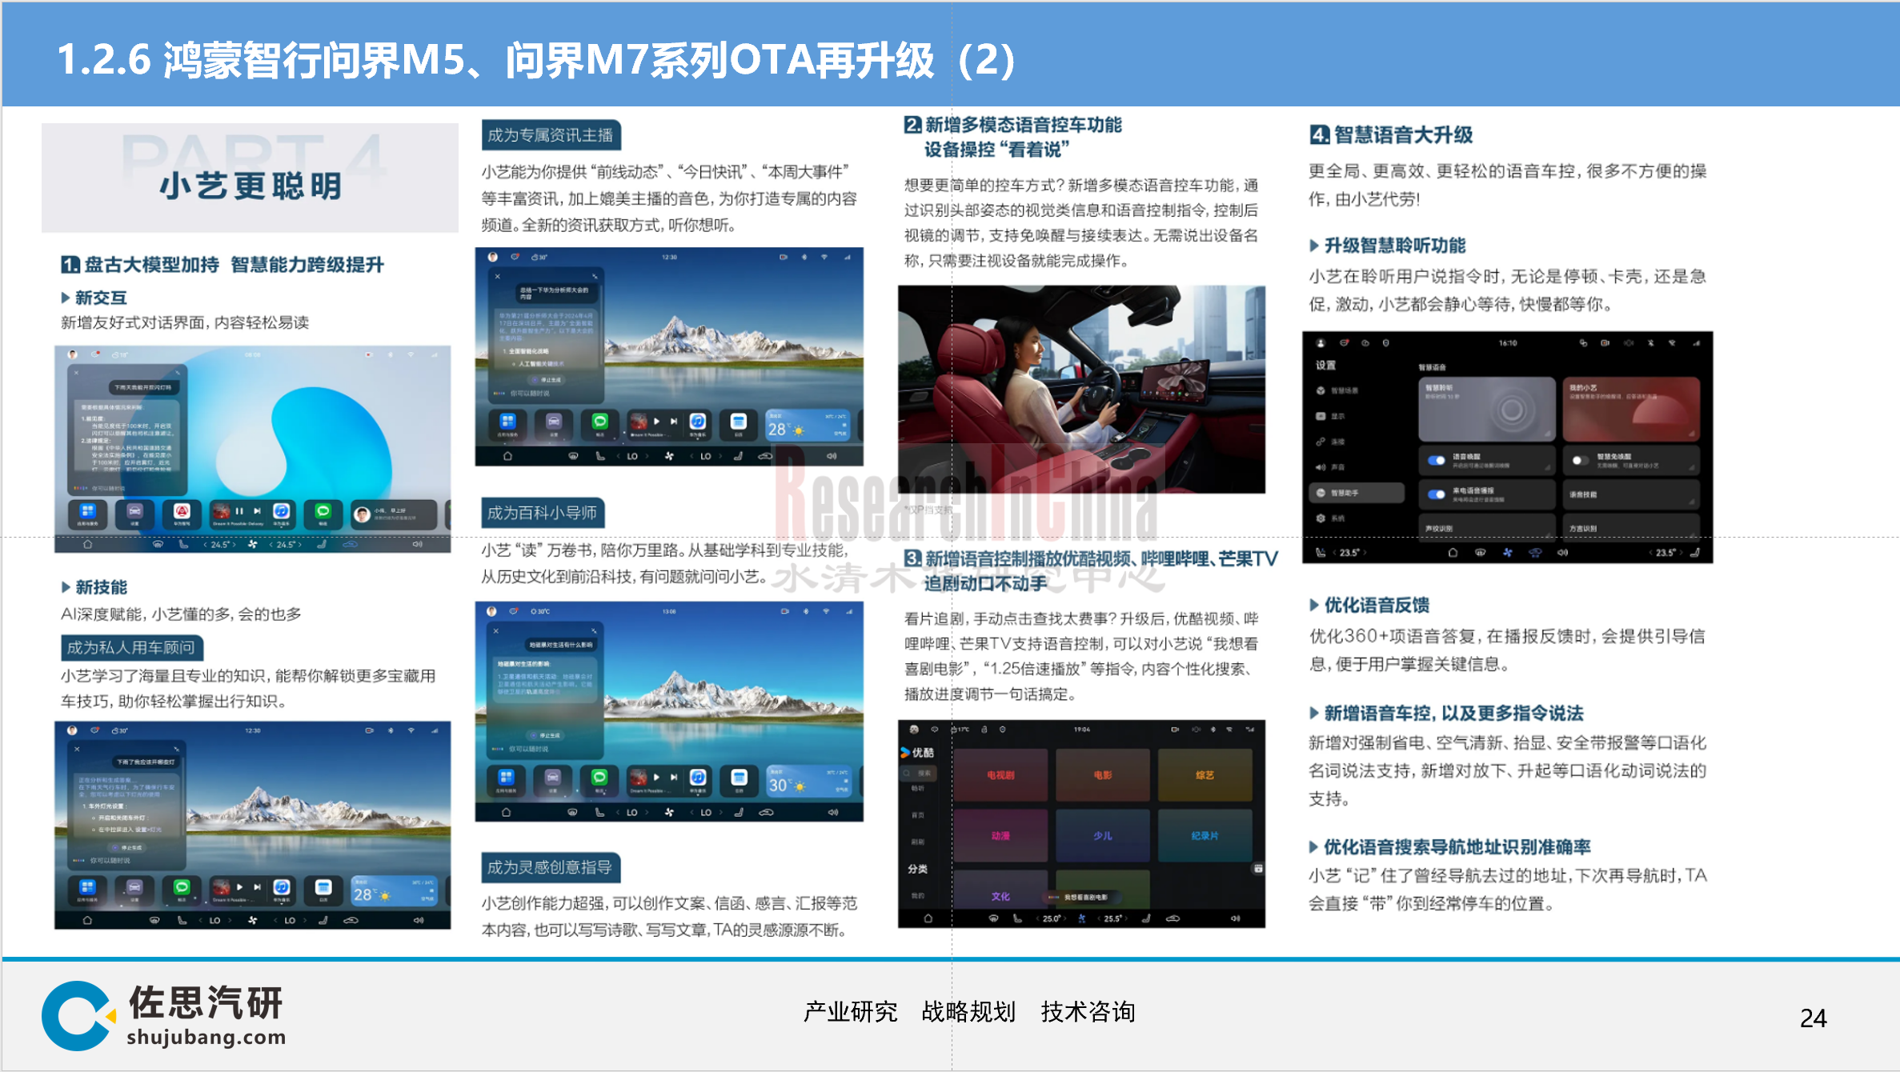Click the 成为灵感创意指导 label
The width and height of the screenshot is (1900, 1072).
[551, 867]
